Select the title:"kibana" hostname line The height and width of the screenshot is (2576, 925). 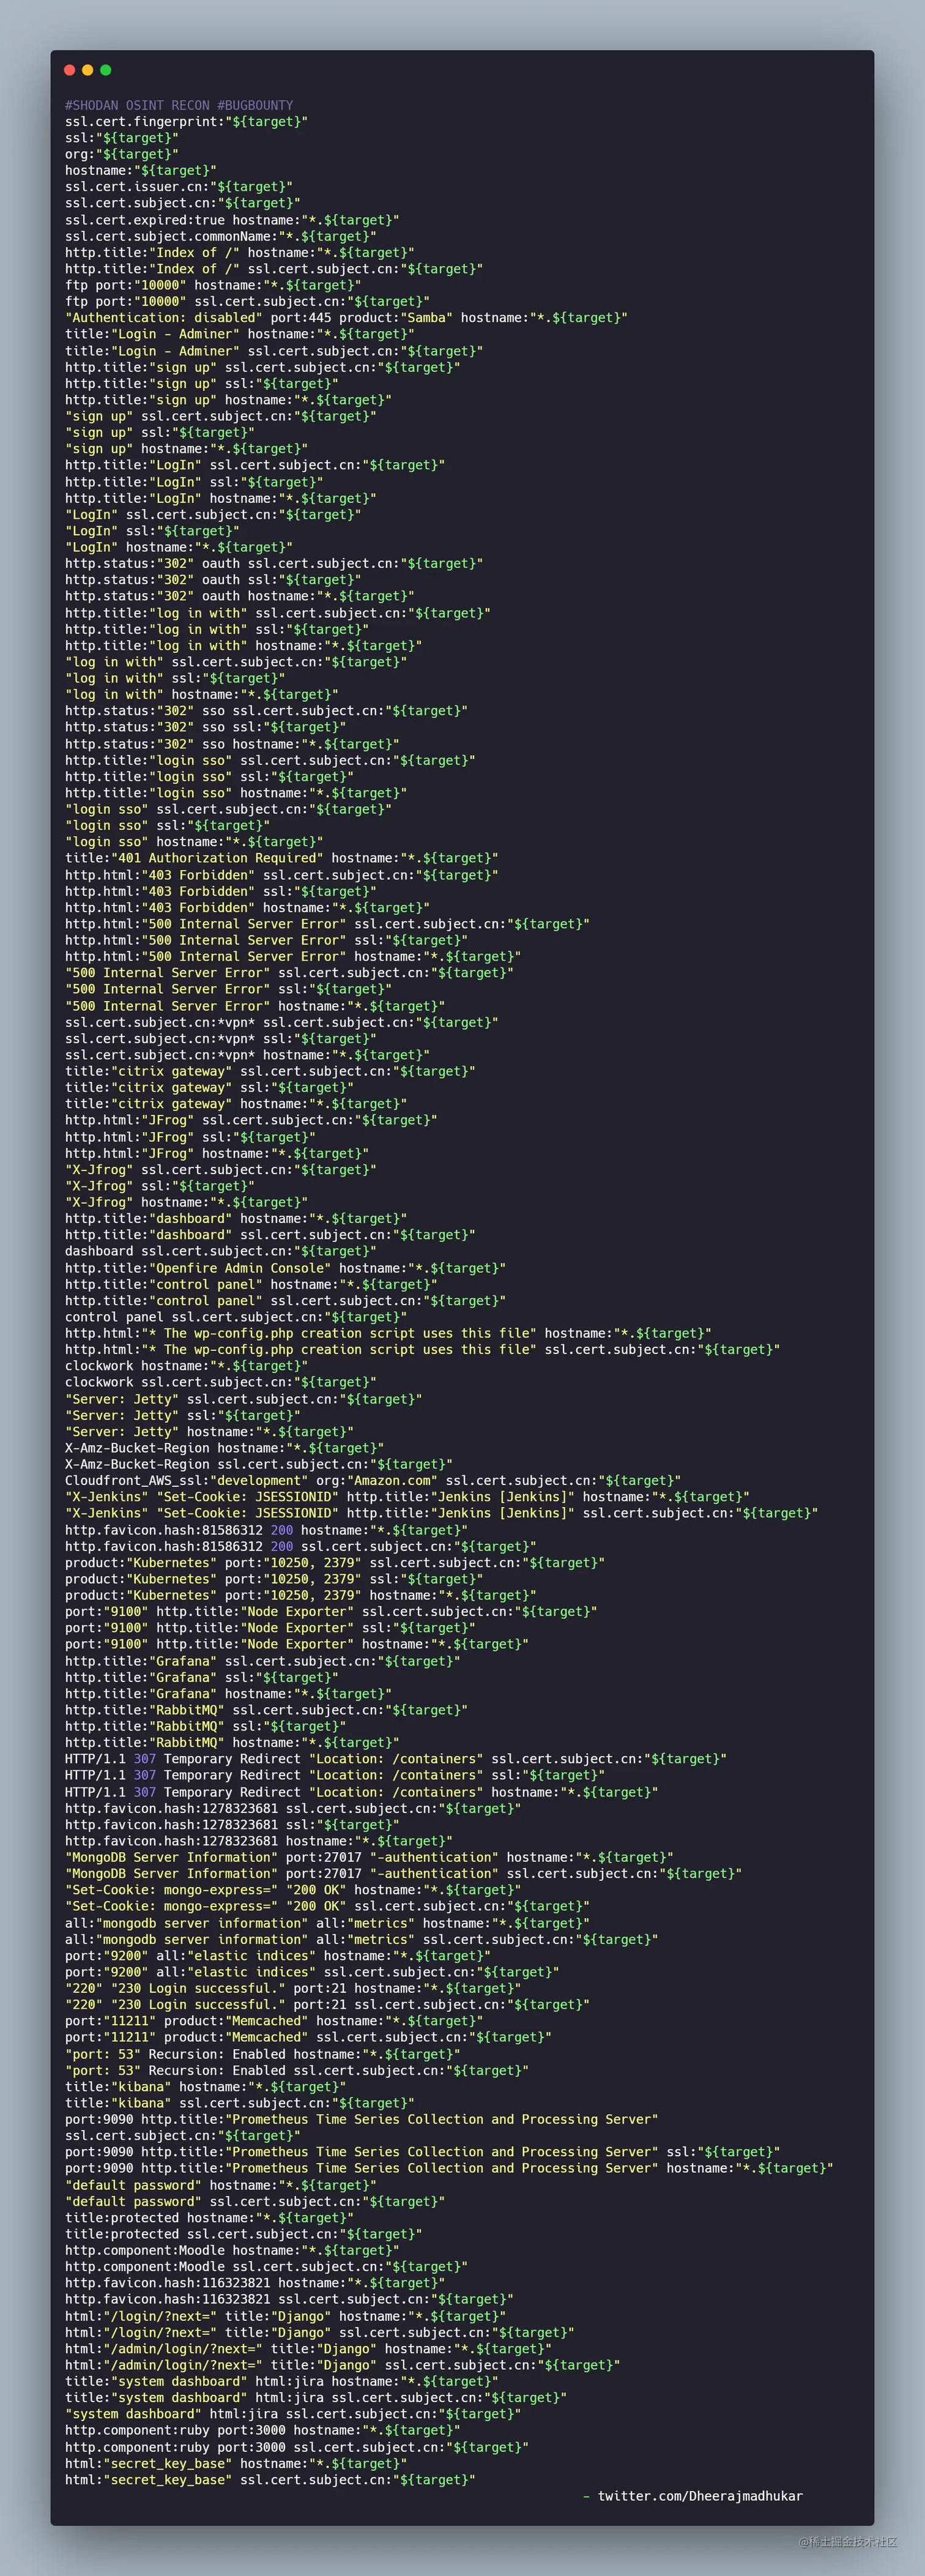(206, 2087)
